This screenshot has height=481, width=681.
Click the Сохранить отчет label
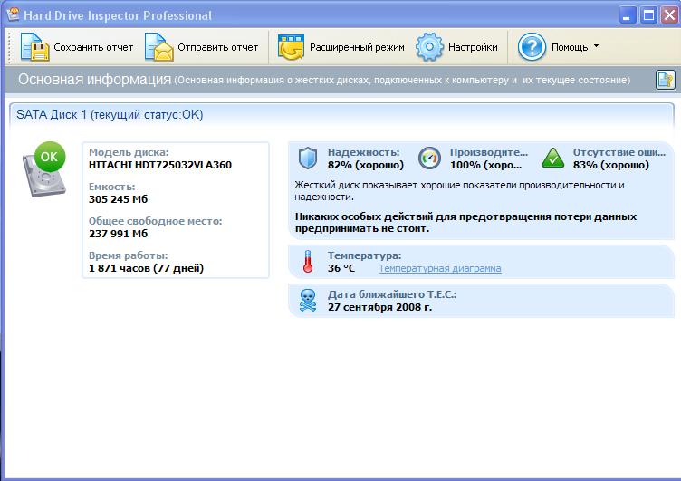click(93, 47)
